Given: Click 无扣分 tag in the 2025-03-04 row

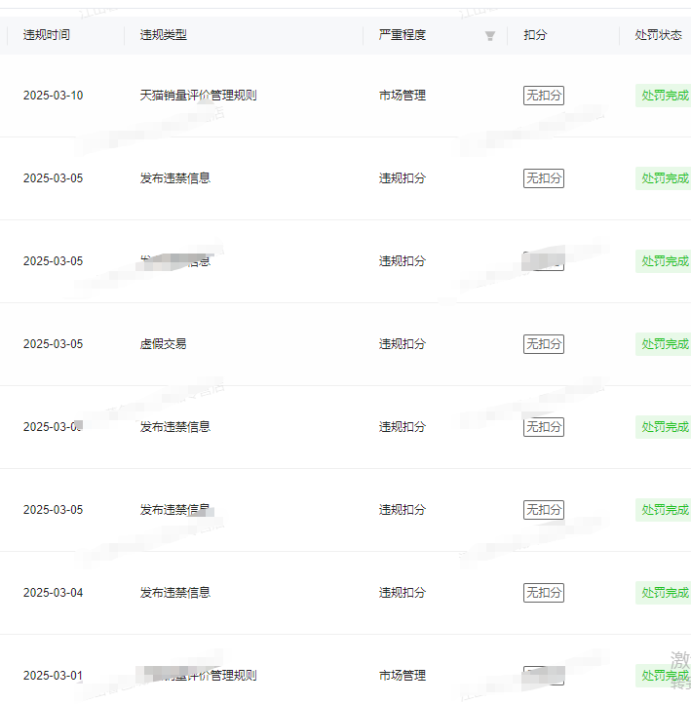Looking at the screenshot, I should click(x=544, y=593).
